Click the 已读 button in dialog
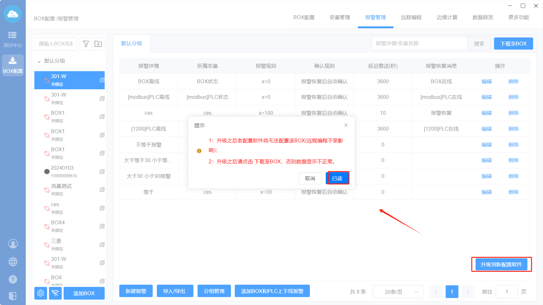 pos(337,178)
